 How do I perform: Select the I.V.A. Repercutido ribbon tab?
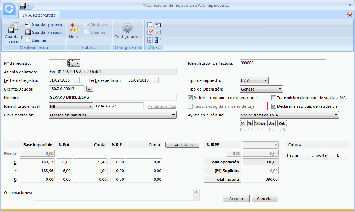click(x=39, y=15)
